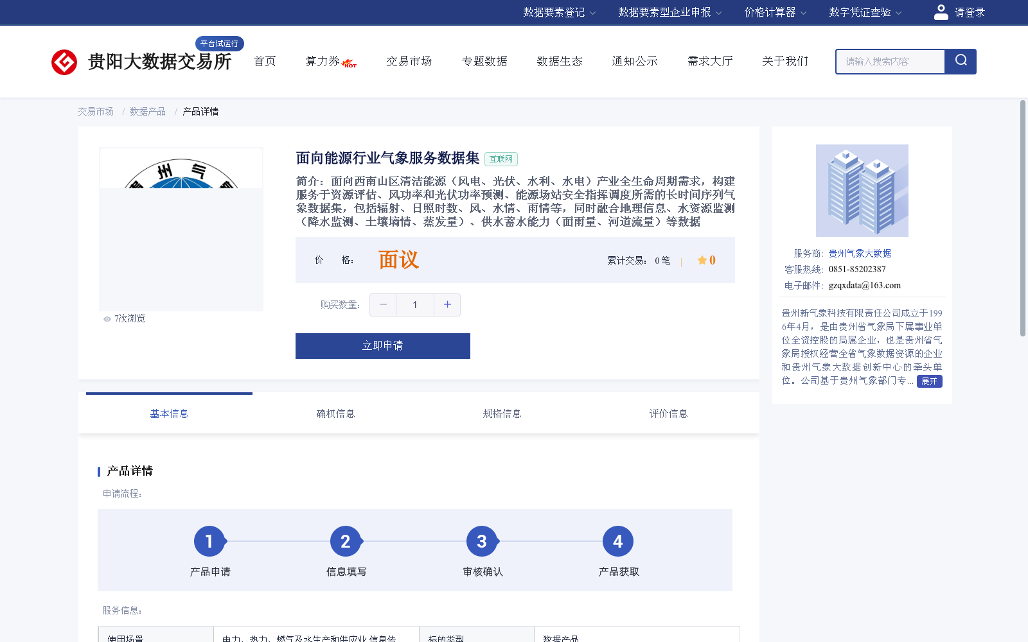Open the 数据要素型企业申报 dropdown
Screen dimensions: 1028x642
pyautogui.click(x=670, y=12)
